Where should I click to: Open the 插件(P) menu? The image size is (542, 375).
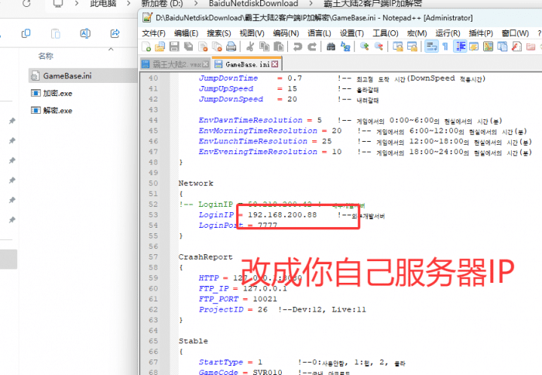(x=481, y=33)
